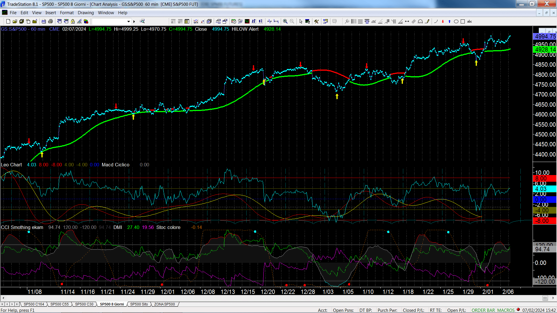
Task: Select the trendline drawing tool
Action: [x=347, y=21]
